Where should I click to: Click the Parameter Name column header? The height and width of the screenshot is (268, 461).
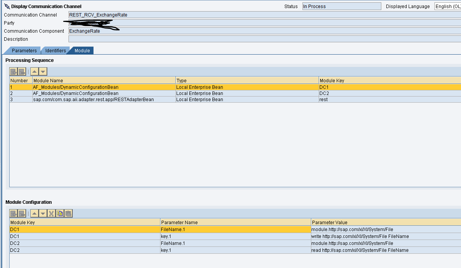point(236,222)
